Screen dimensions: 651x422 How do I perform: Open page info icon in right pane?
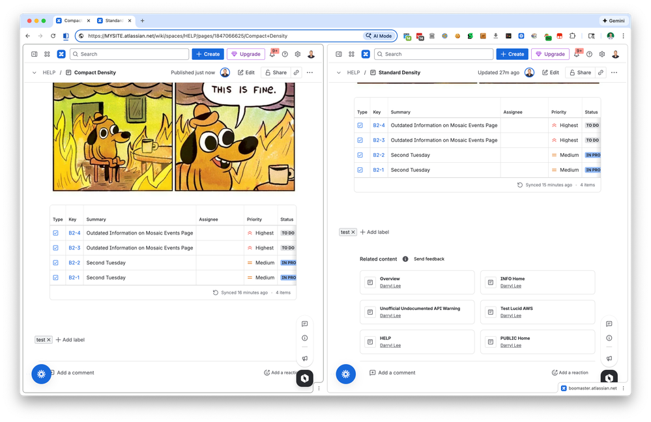tap(609, 338)
